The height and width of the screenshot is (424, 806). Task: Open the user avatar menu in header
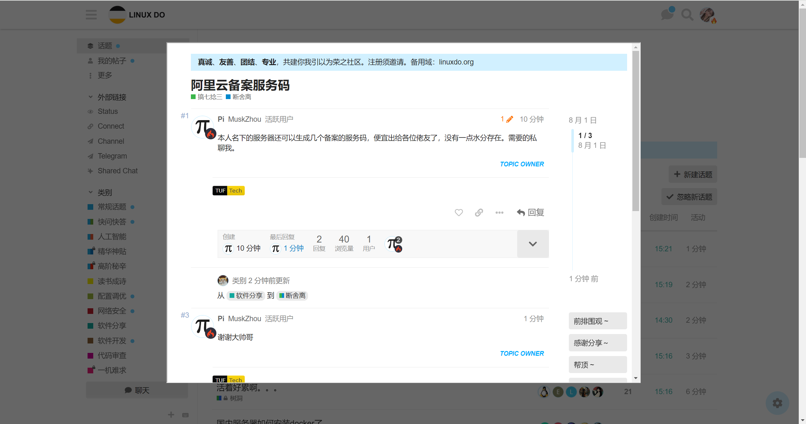pyautogui.click(x=707, y=15)
